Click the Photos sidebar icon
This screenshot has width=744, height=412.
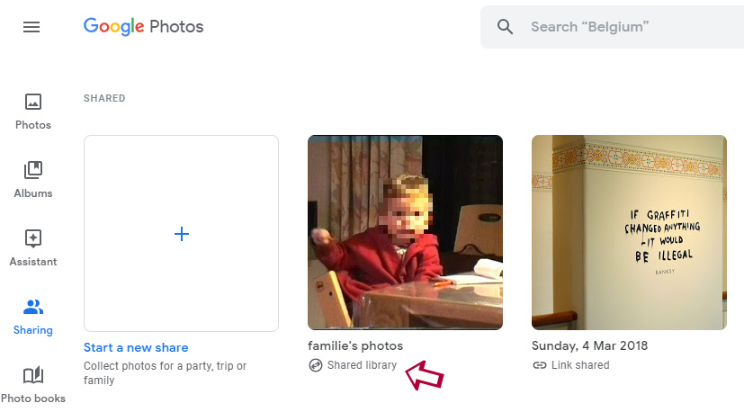33,102
